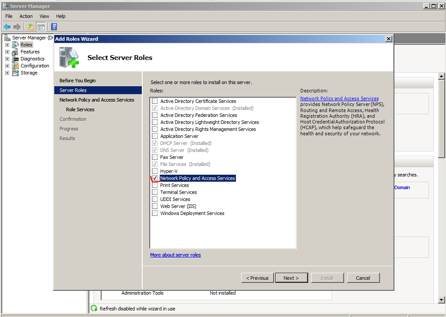This screenshot has width=446, height=317.
Task: Click the scroll up arrow in Server Manager
Action: (x=441, y=76)
